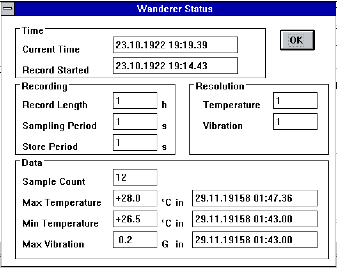Click the Store Period value box
Screen dimensions: 337x268
(135, 142)
